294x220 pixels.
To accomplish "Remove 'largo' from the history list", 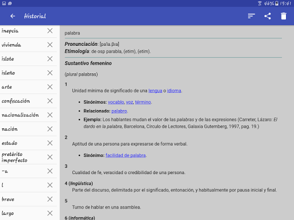I will coord(50,213).
